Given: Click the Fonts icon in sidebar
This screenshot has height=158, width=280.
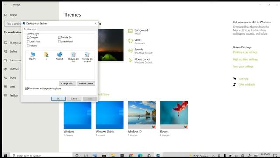Looking at the screenshot, I should click(6, 78).
